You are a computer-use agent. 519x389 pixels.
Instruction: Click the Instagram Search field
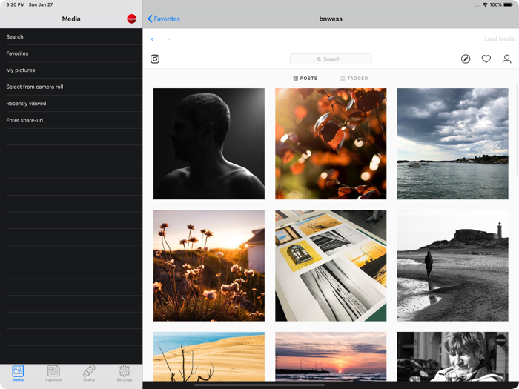331,59
